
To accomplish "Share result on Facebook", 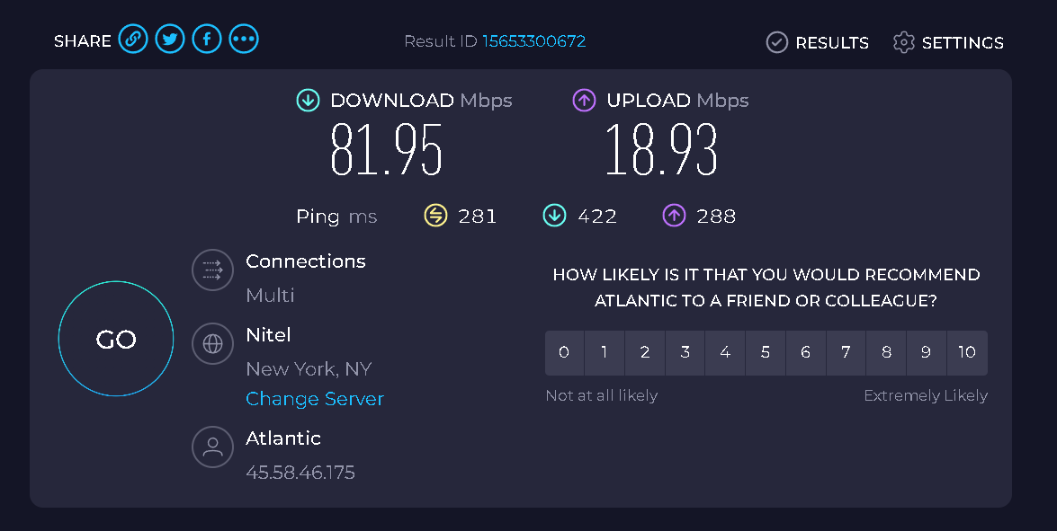I will 207,39.
